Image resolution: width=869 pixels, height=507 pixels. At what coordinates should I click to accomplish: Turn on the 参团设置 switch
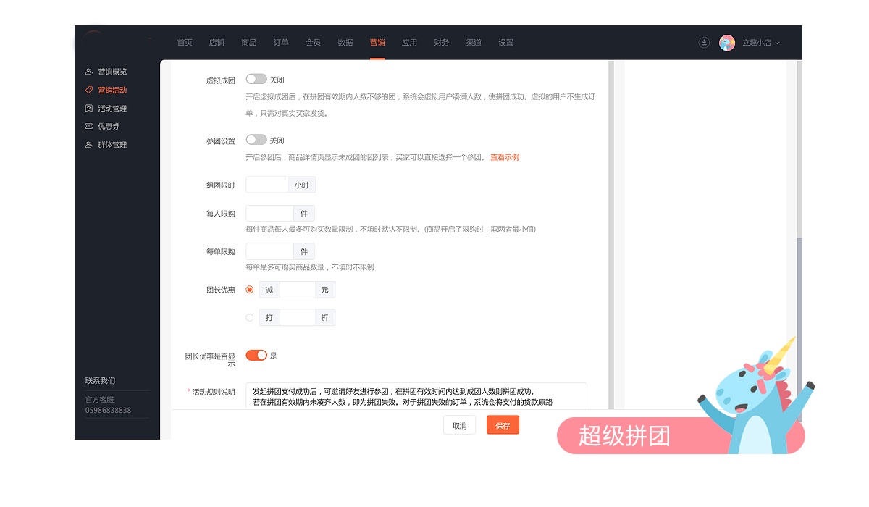click(x=256, y=140)
